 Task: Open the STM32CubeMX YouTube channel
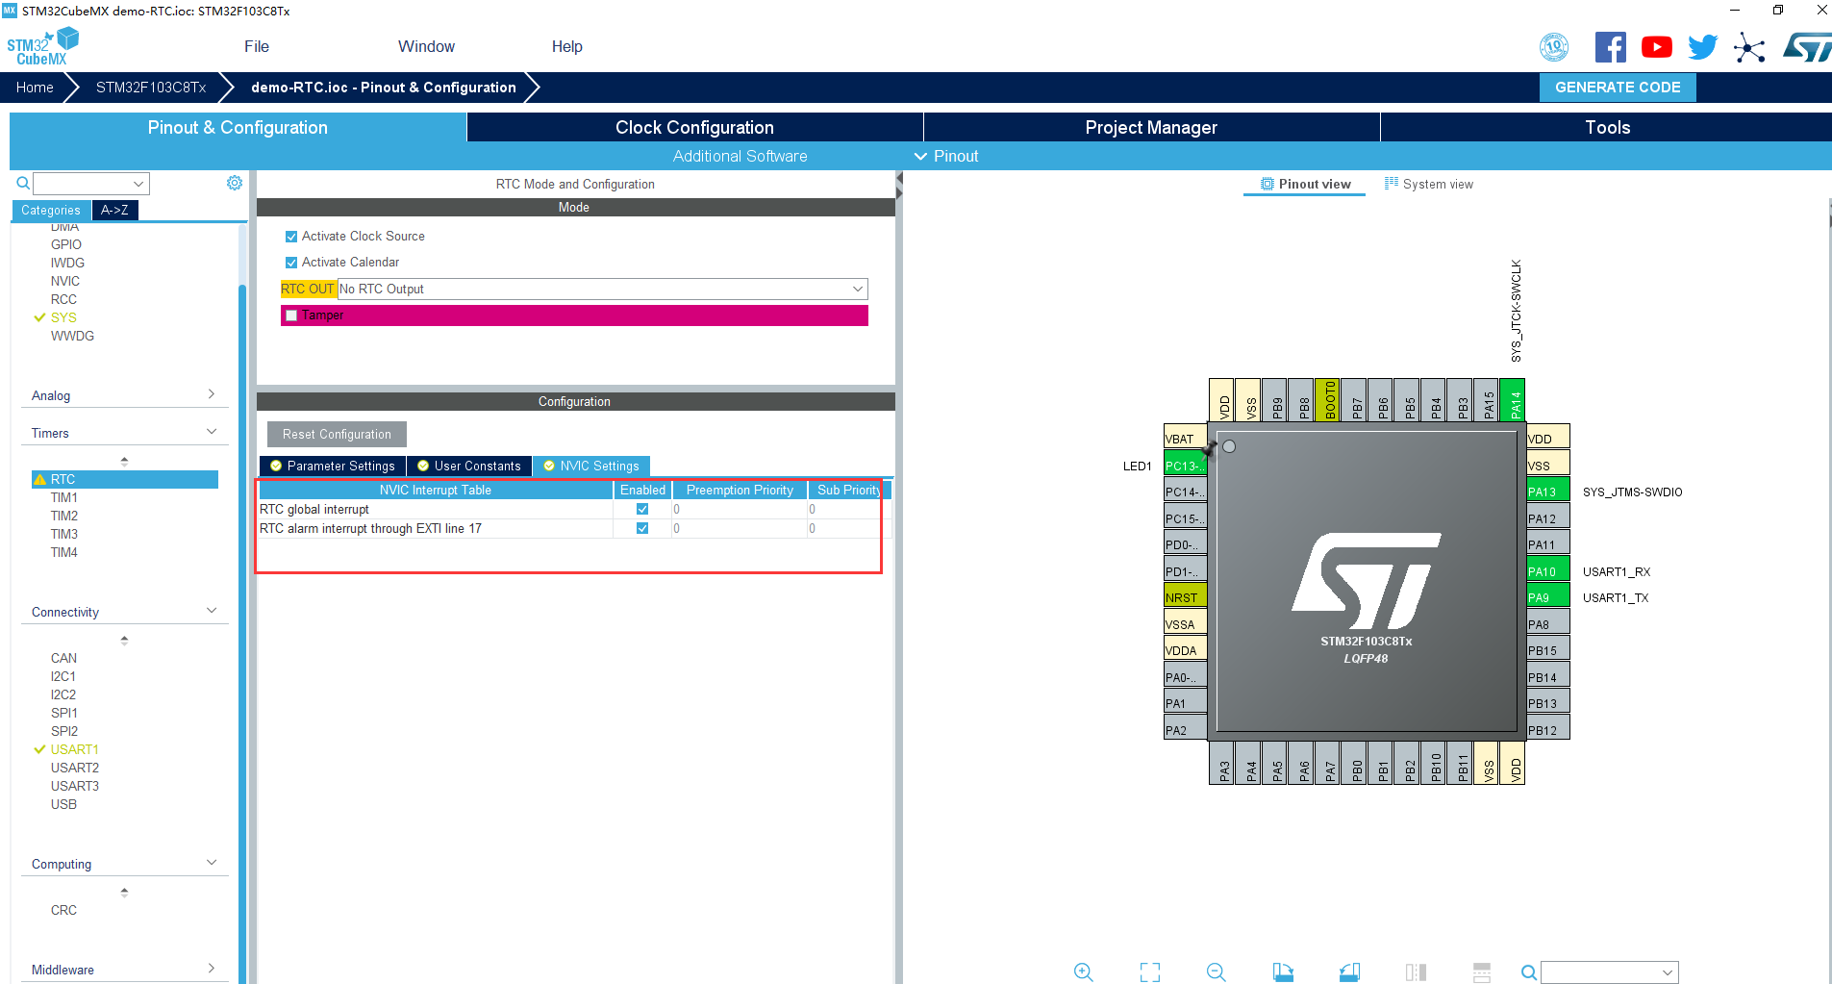[1656, 46]
